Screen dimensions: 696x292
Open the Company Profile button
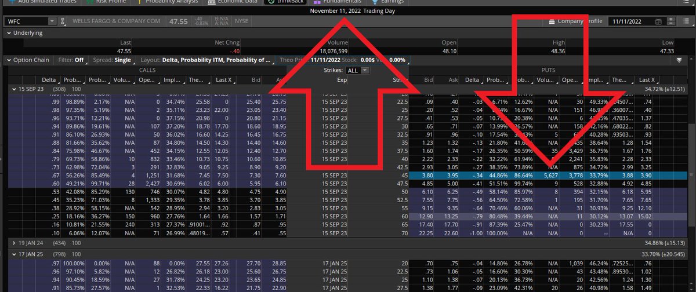click(x=575, y=21)
